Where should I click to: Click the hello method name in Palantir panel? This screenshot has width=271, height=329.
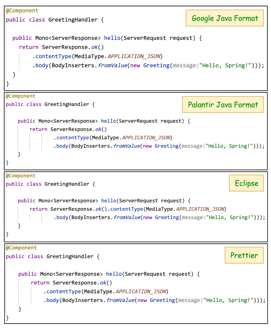tap(108, 121)
